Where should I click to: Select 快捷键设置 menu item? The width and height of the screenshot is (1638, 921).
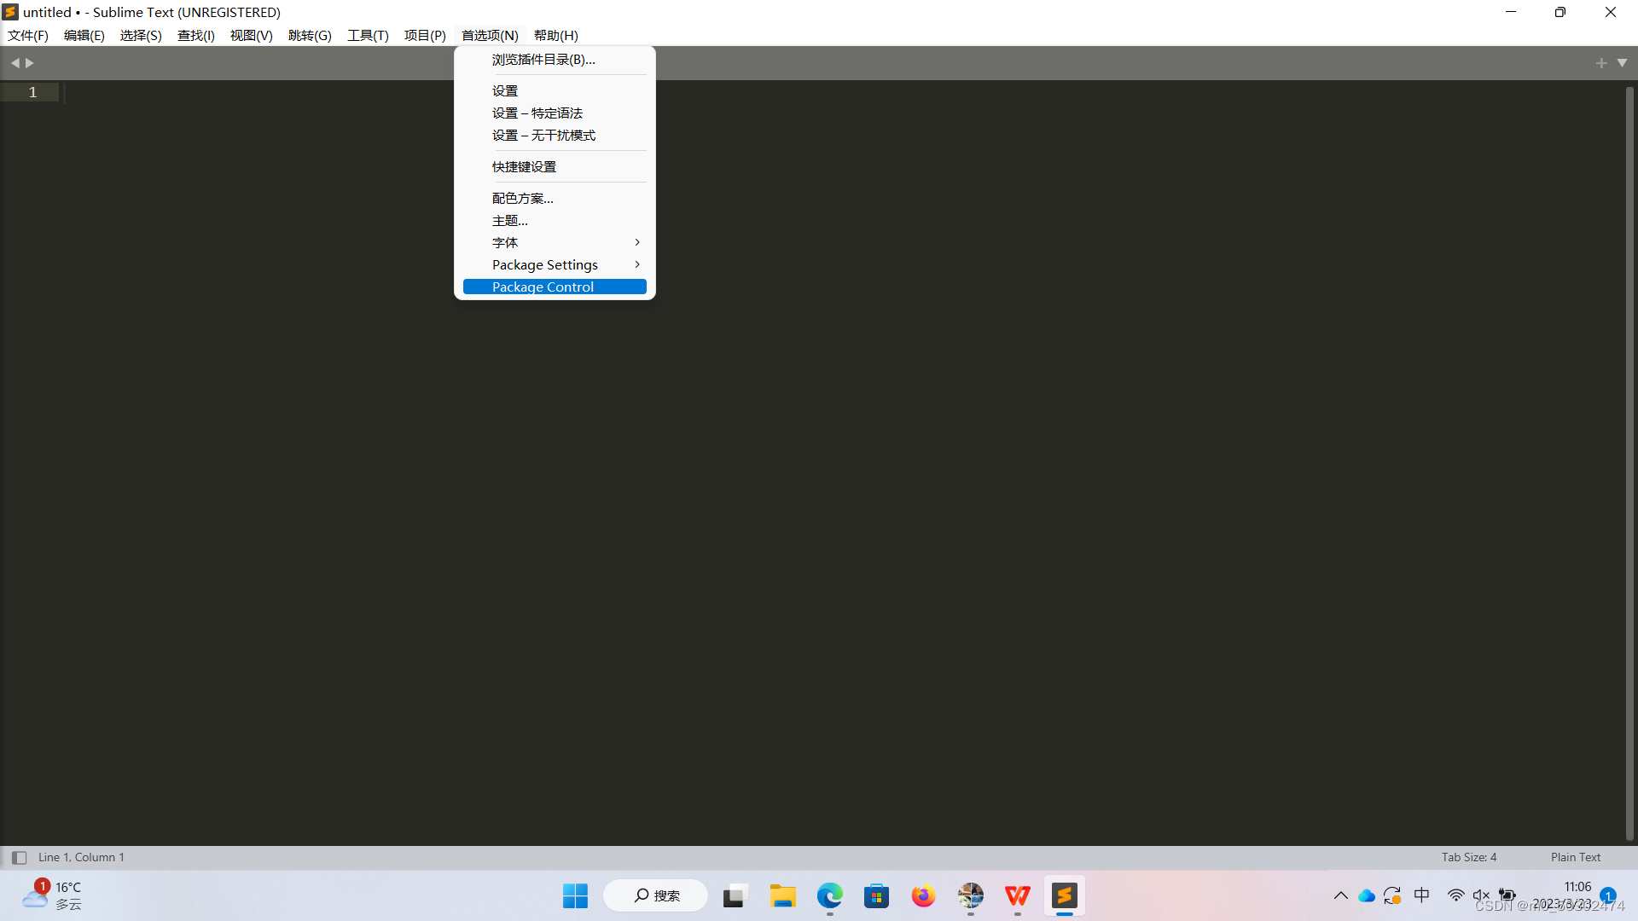coord(524,166)
